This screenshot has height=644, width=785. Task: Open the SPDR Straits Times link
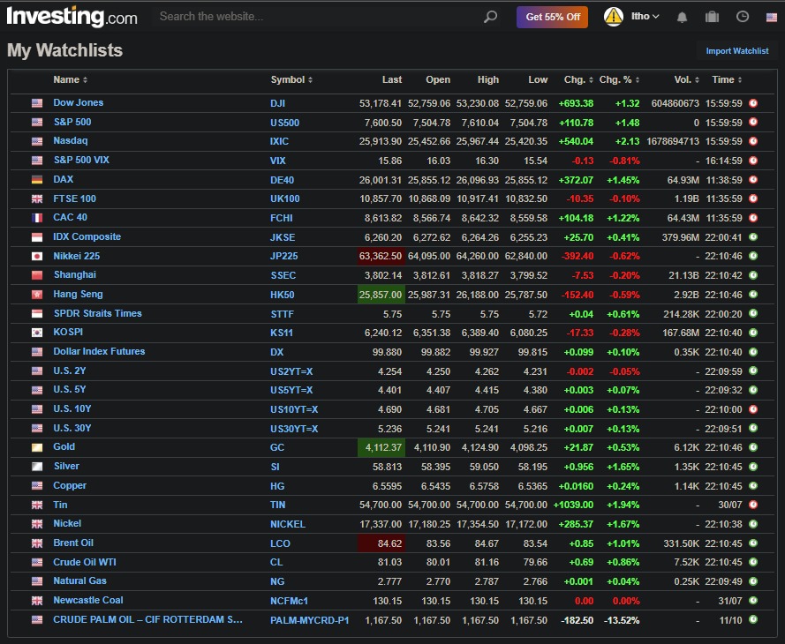pos(98,313)
